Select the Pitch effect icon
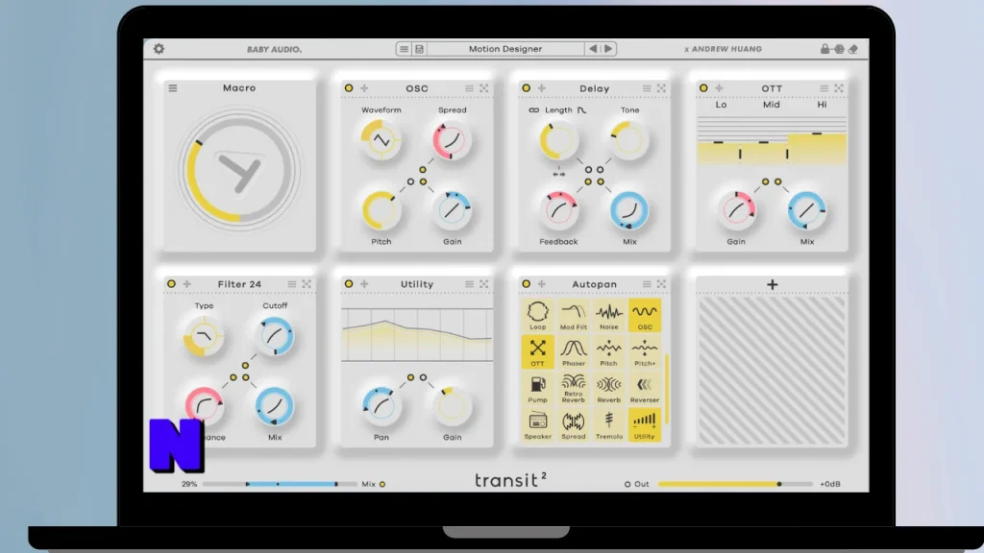This screenshot has height=553, width=984. pyautogui.click(x=608, y=351)
